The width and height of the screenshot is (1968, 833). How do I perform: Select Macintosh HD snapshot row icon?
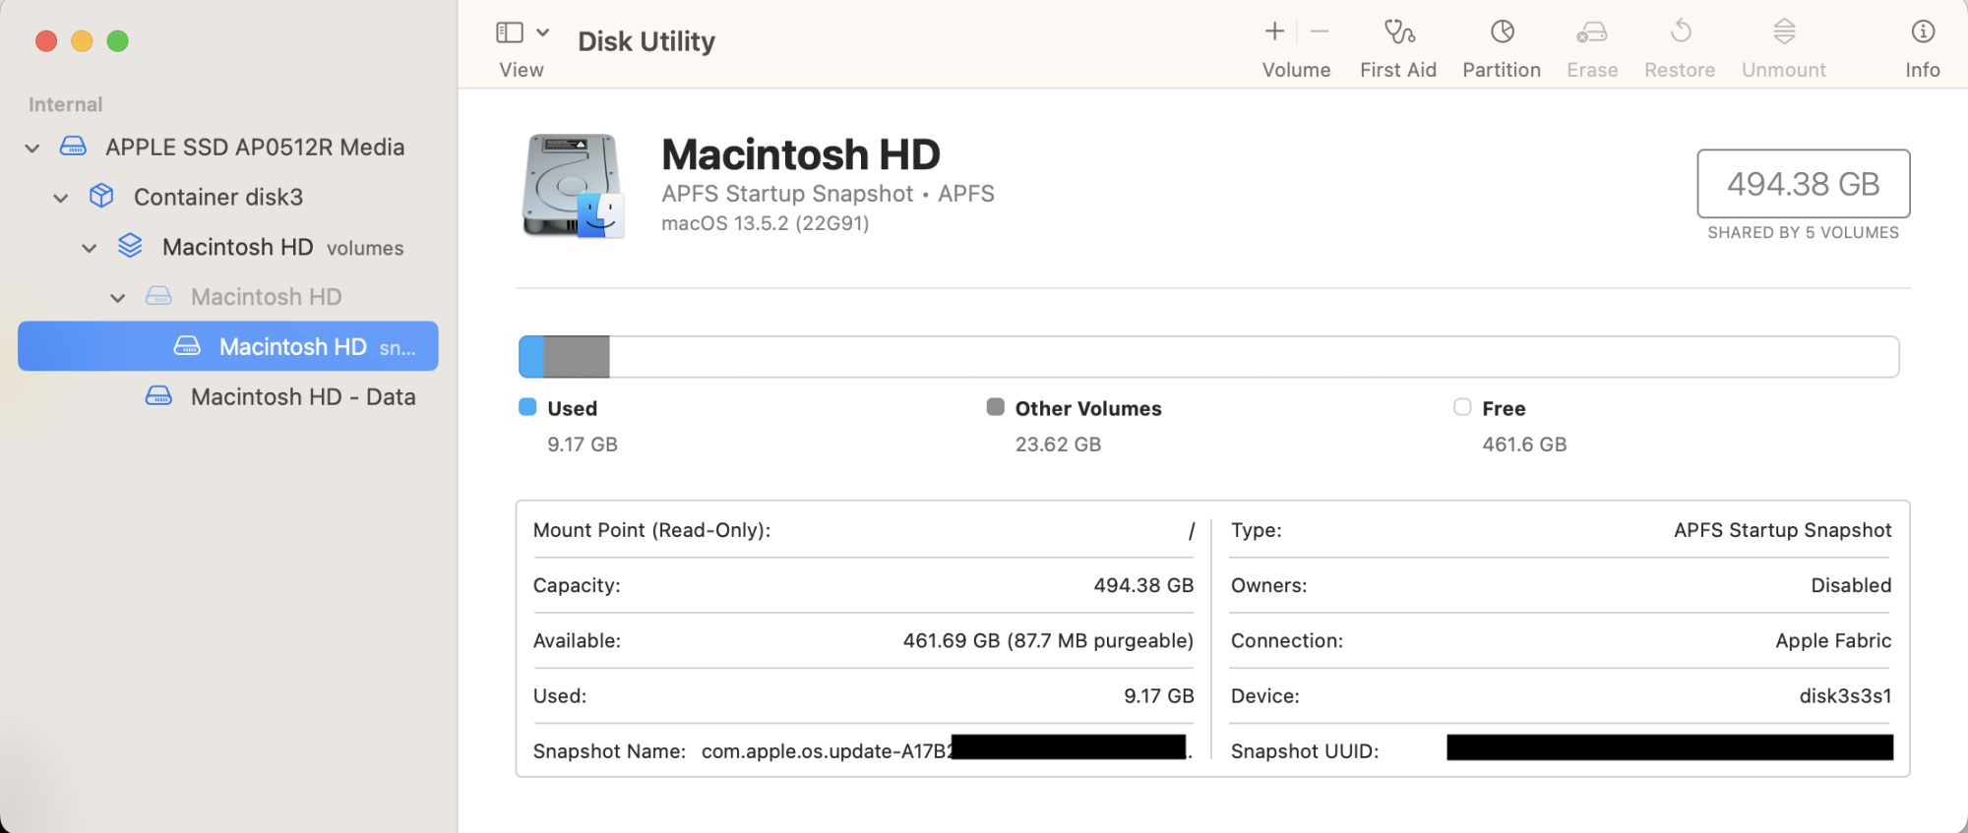click(x=187, y=346)
